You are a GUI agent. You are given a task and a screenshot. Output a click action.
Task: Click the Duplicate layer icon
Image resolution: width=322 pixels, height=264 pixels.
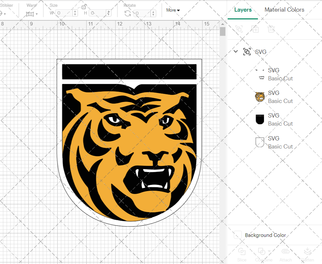pos(255,29)
